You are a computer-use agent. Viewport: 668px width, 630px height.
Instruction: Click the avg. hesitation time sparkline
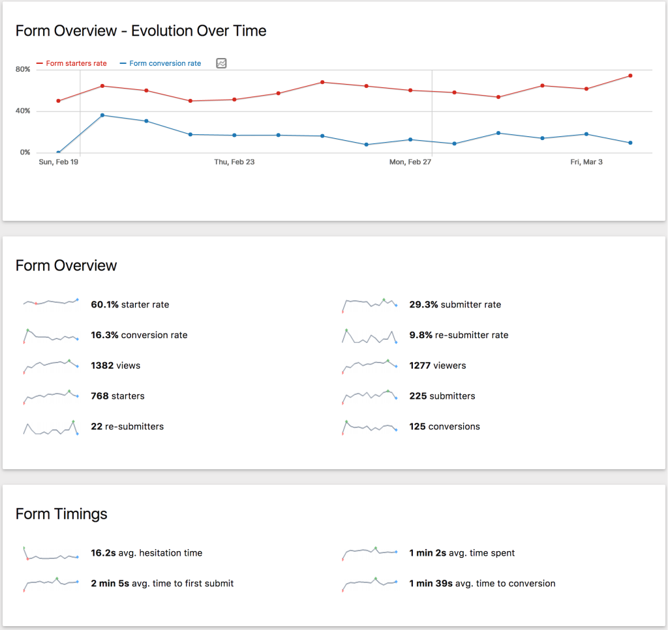tap(51, 554)
